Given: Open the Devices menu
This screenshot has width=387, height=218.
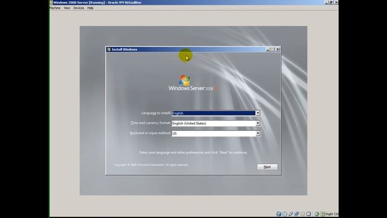Looking at the screenshot, I should 79,8.
